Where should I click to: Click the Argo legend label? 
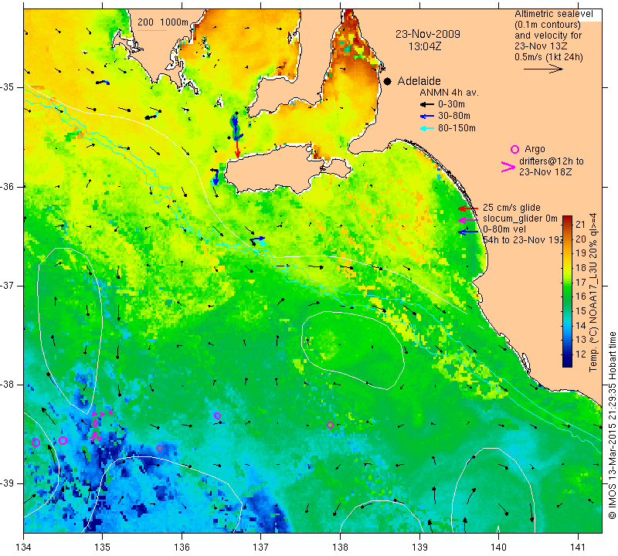click(535, 149)
